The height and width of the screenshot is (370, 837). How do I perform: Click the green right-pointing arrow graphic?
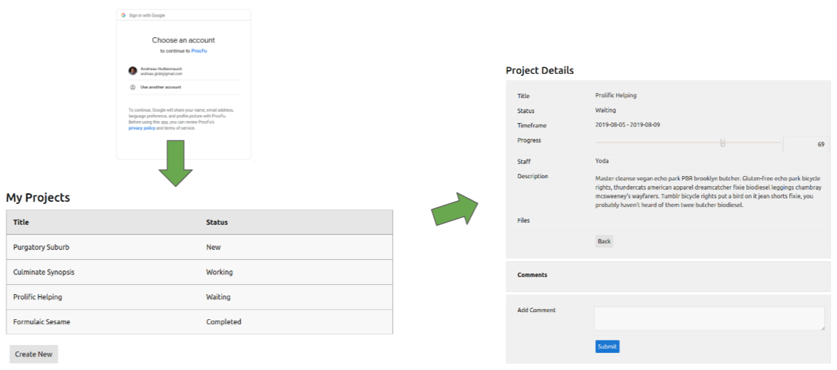click(x=455, y=209)
